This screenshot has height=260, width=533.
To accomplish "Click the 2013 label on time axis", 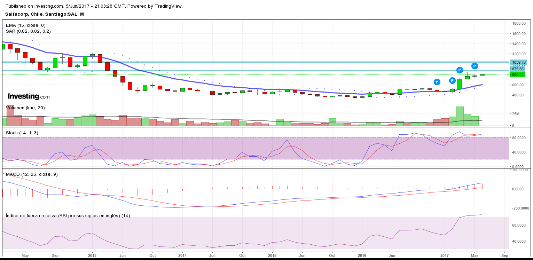I will click(x=92, y=255).
